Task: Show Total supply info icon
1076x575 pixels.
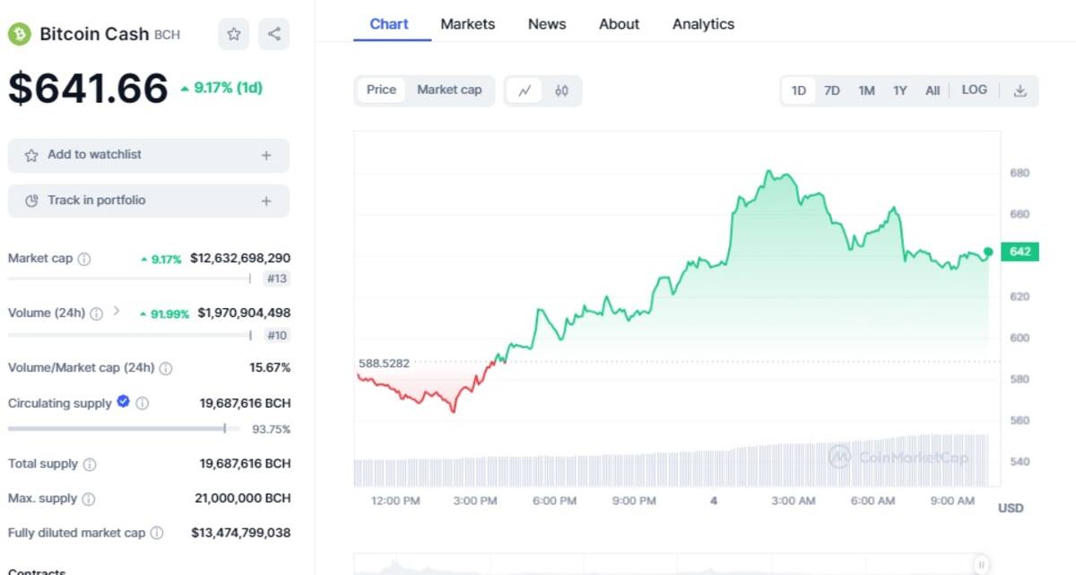Action: tap(90, 464)
